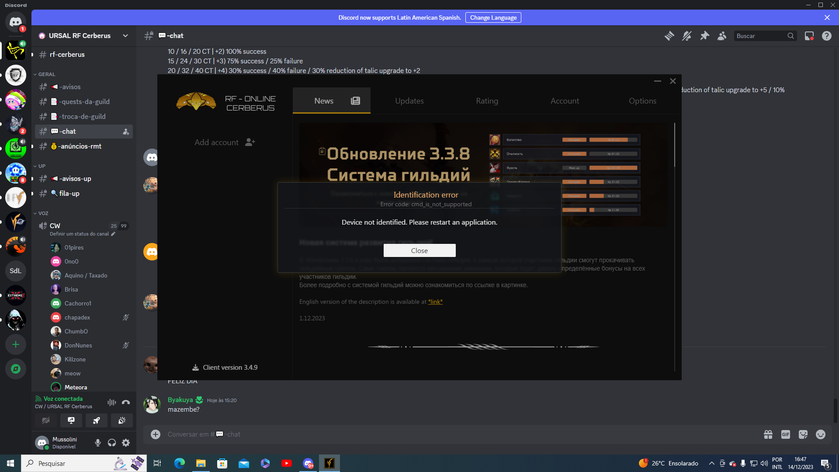Image resolution: width=839 pixels, height=472 pixels.
Task: Open fila-up channel
Action: [84, 194]
